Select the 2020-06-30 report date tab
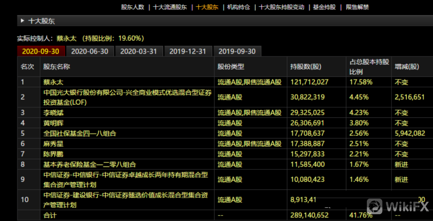 tap(89, 51)
